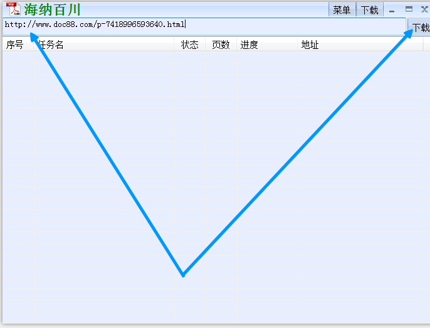430x328 pixels.
Task: Start download with 下载 button beside URL
Action: 419,27
